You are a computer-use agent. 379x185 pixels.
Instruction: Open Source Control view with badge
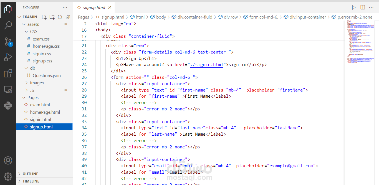[8, 42]
